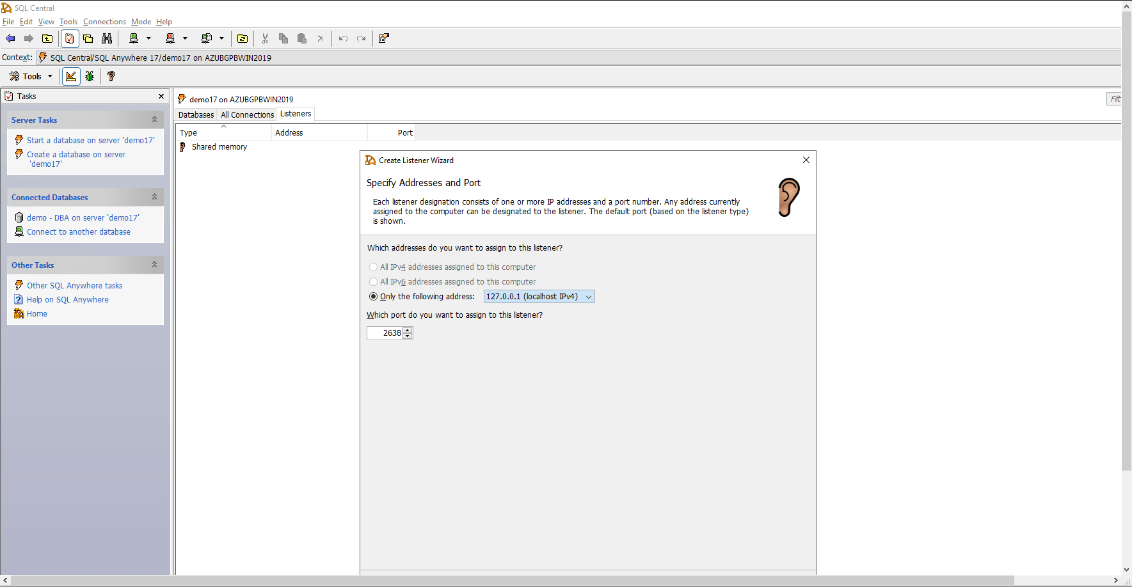Collapse the Other Tasks section
Image resolution: width=1132 pixels, height=587 pixels.
(154, 265)
